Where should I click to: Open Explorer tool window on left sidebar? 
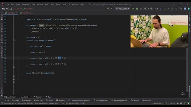[2, 16]
